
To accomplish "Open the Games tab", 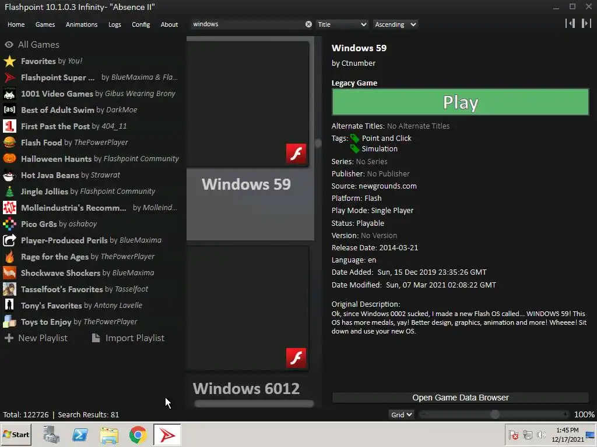I will point(45,24).
